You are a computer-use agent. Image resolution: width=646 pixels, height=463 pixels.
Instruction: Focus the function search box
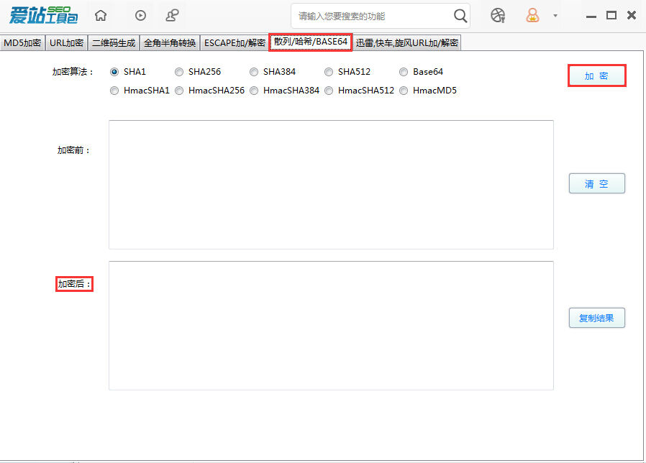click(x=373, y=16)
